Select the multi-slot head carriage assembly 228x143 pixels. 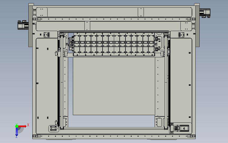pos(114,44)
